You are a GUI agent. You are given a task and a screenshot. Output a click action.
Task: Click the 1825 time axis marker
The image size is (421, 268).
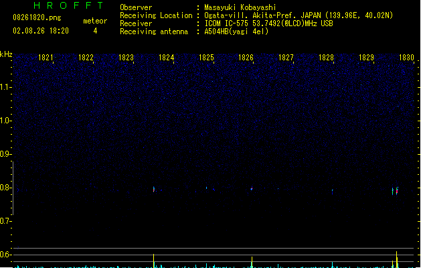[206, 58]
